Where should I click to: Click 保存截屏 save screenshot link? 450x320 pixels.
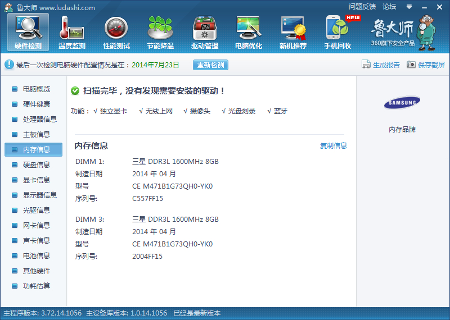point(431,65)
